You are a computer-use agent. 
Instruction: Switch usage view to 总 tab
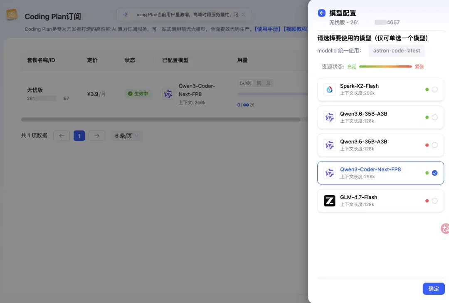click(268, 83)
